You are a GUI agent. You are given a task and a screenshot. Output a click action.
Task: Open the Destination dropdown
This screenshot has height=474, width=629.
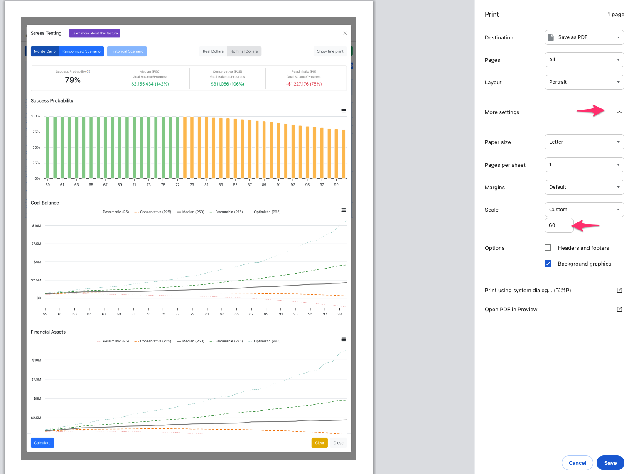point(584,37)
